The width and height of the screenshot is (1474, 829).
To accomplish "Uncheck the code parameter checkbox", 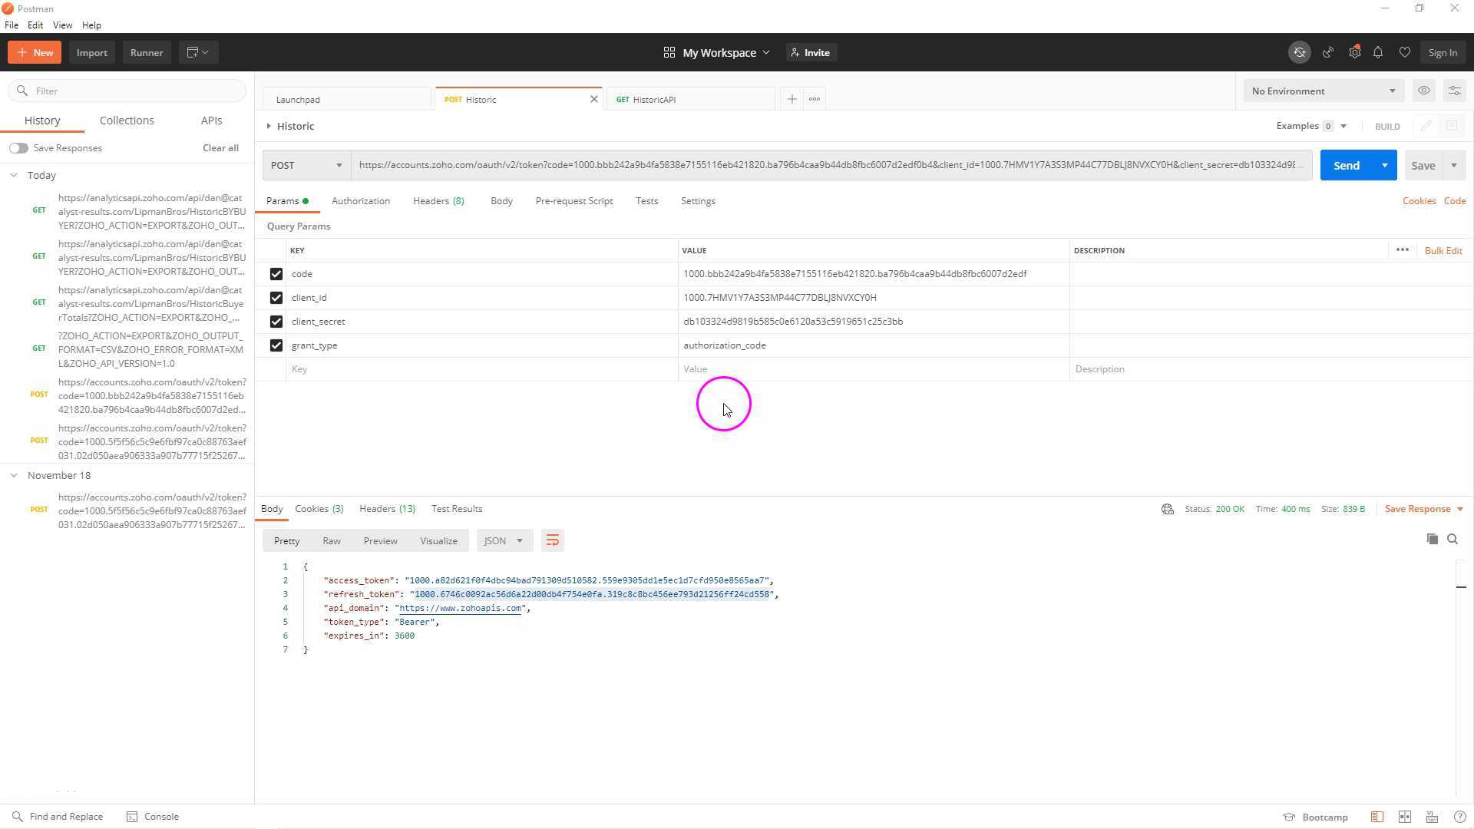I will pyautogui.click(x=276, y=274).
